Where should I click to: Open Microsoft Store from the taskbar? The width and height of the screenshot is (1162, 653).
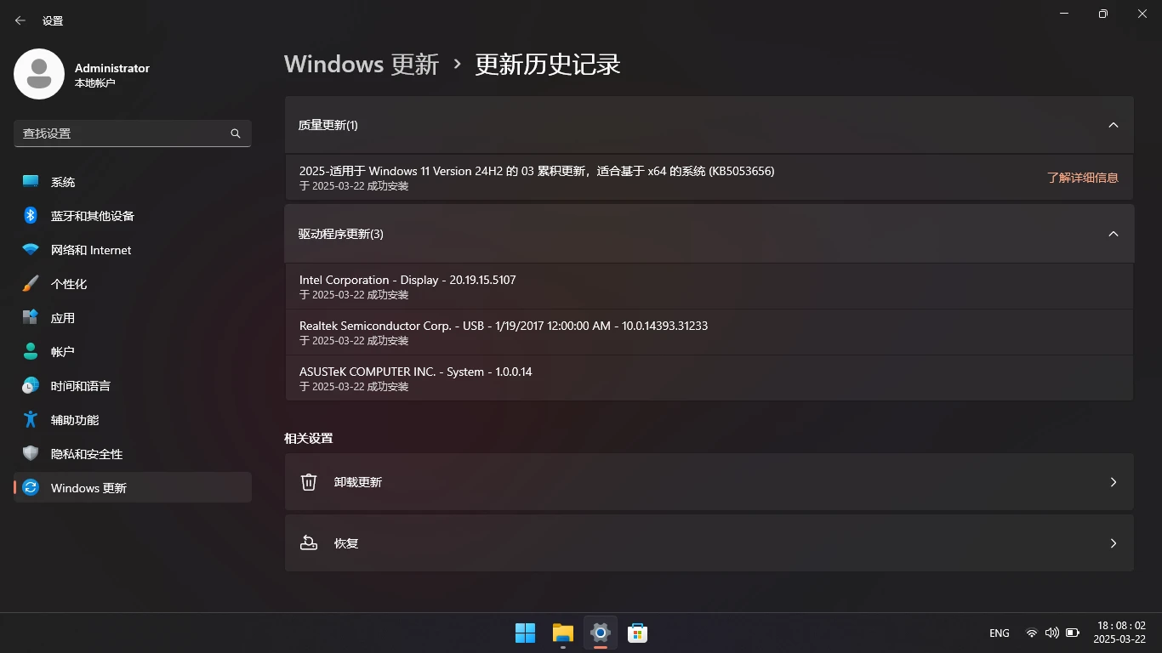[x=638, y=633]
